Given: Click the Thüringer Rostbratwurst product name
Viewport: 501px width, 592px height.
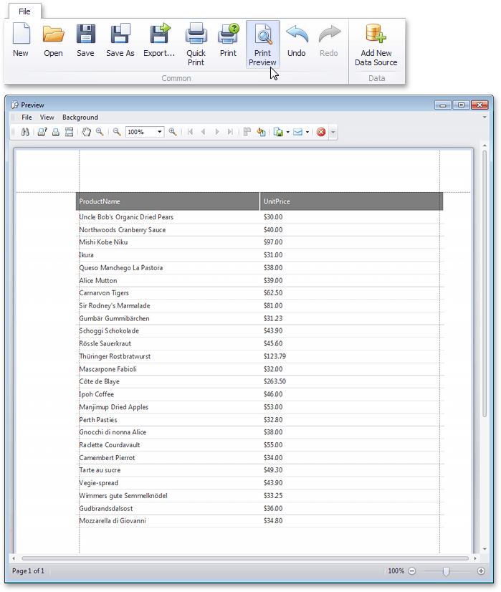Looking at the screenshot, I should click(115, 356).
